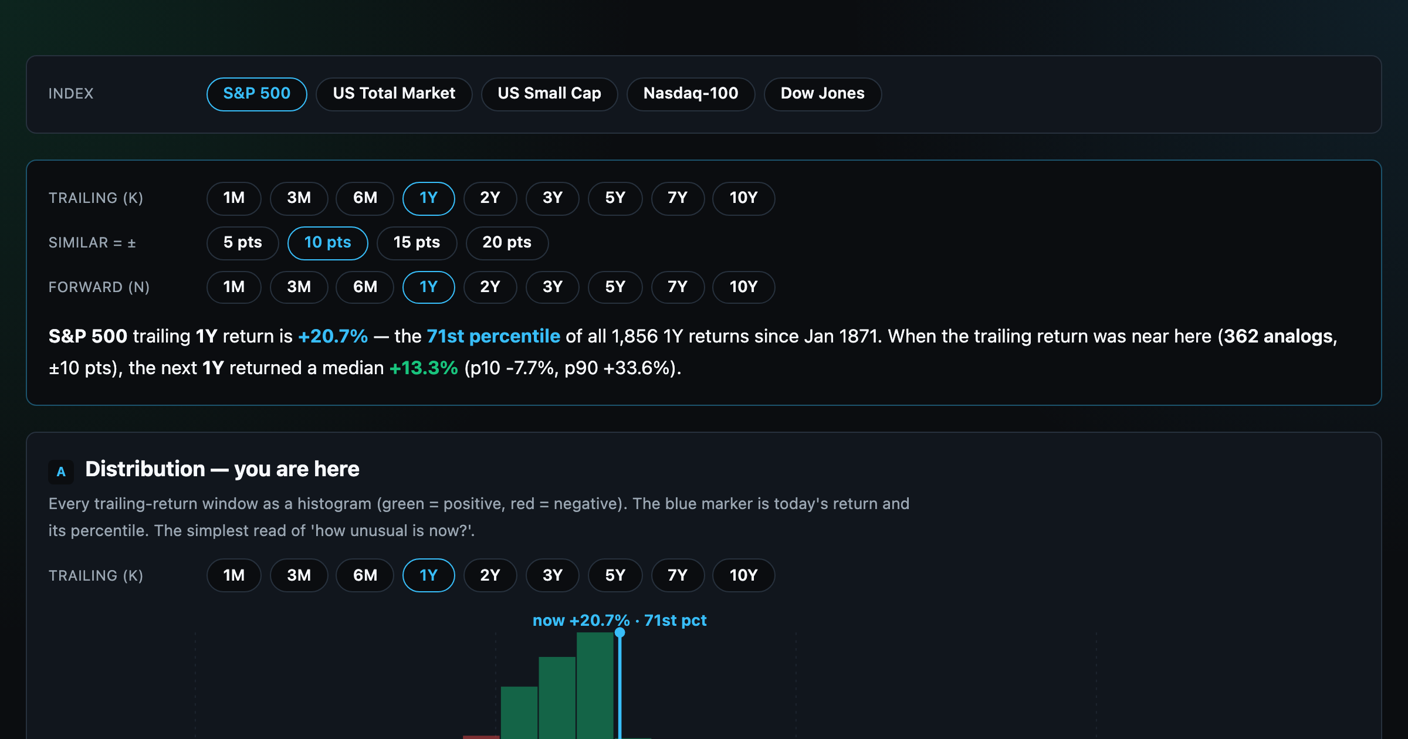Screen dimensions: 1408x739
Task: Choose the US Small Cap index
Action: pos(549,94)
